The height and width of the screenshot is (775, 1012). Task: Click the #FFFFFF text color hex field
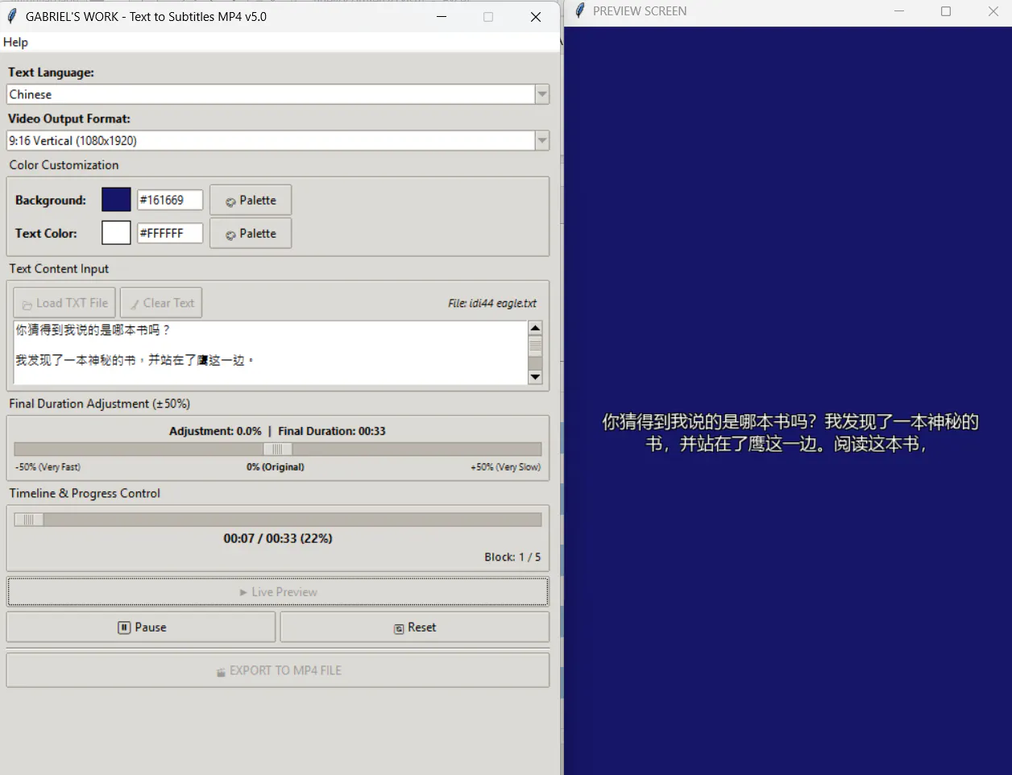170,233
